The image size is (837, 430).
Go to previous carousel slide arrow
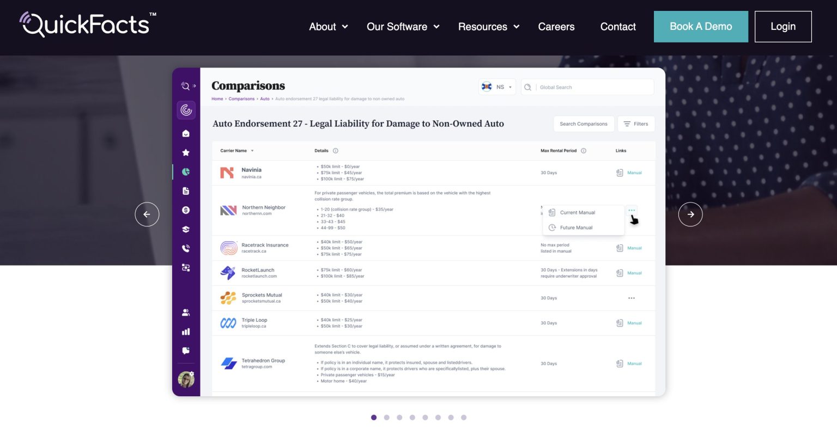147,214
